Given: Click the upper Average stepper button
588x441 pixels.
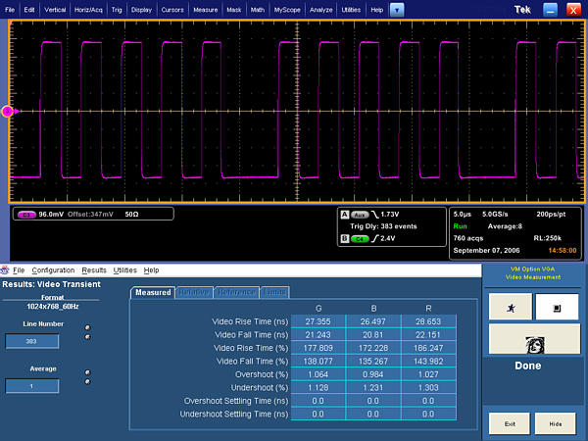Looking at the screenshot, I should point(88,372).
